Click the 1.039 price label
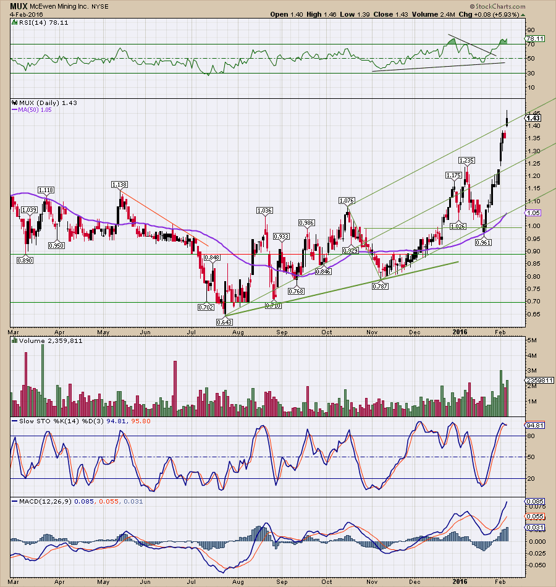The width and height of the screenshot is (556, 587). pos(29,210)
